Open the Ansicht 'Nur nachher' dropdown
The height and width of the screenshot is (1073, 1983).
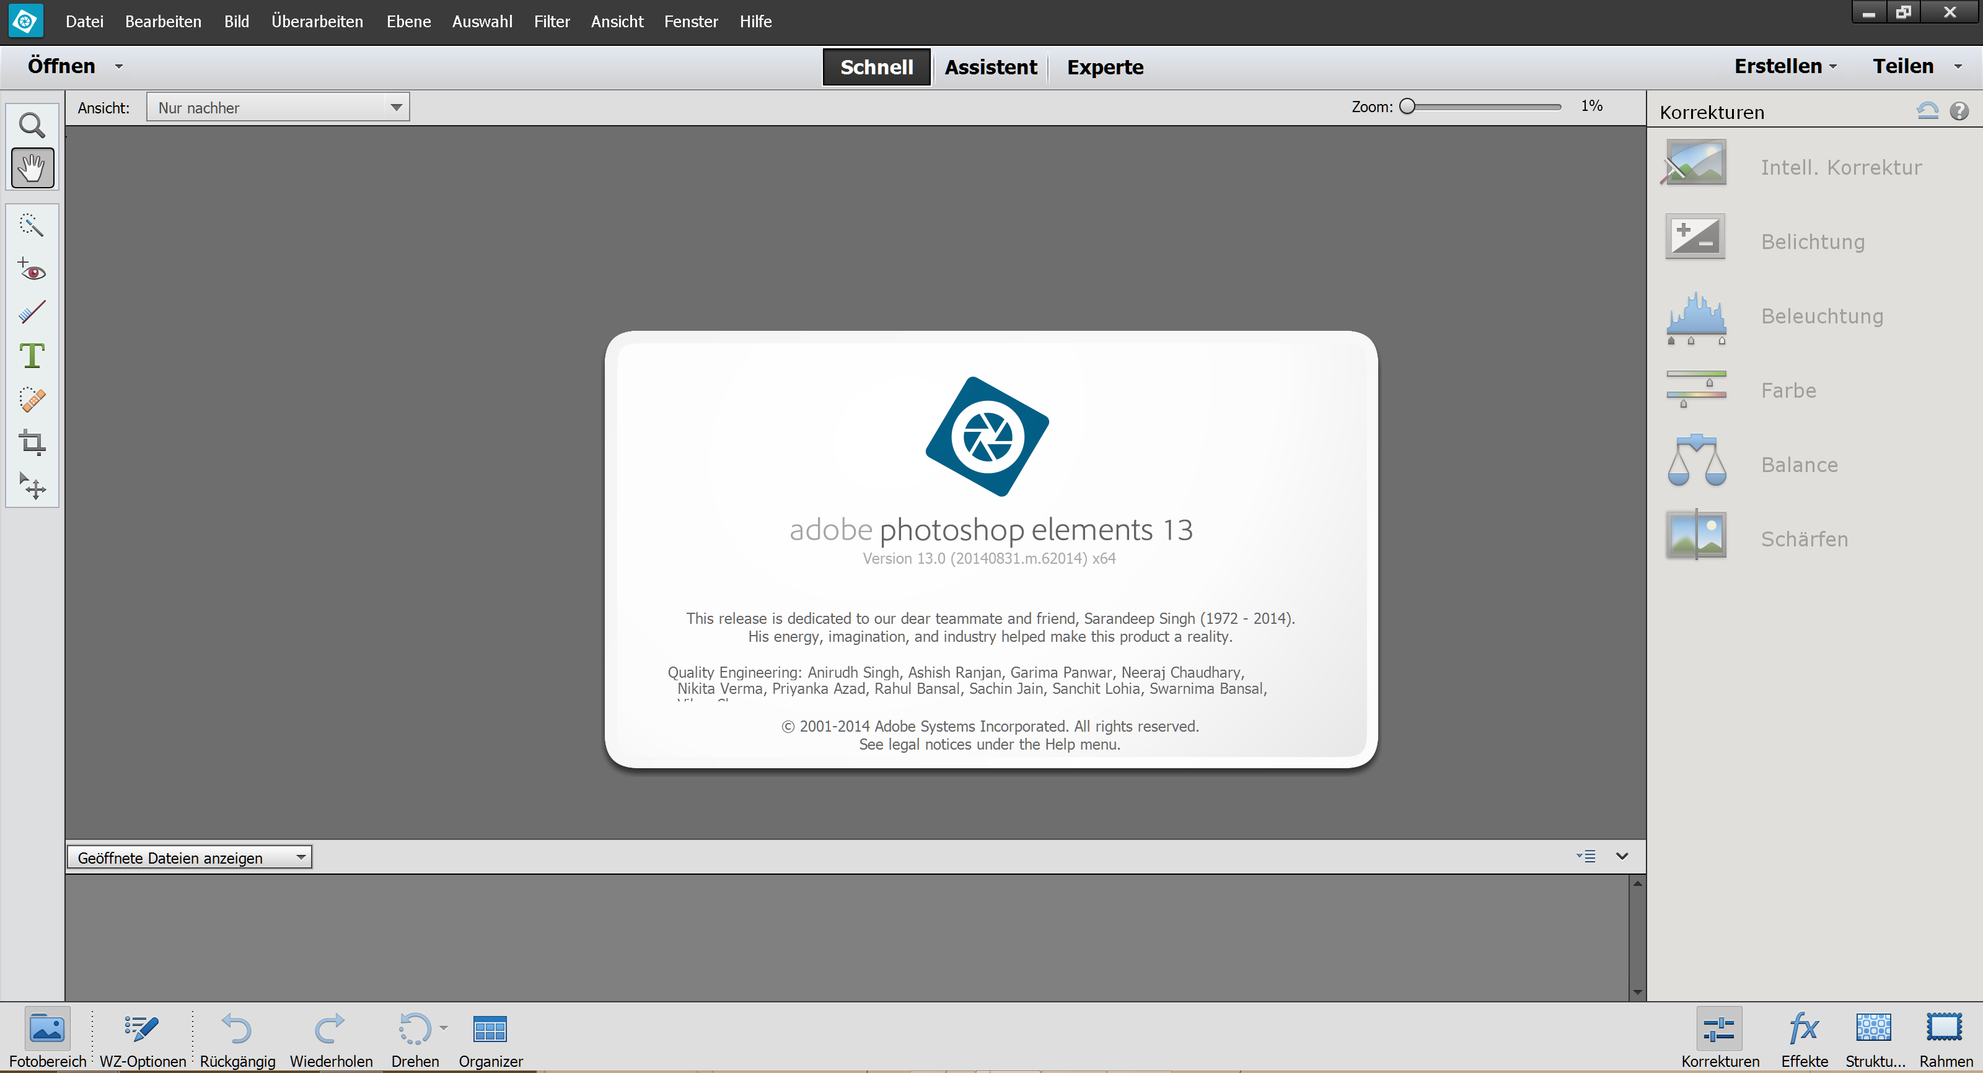pyautogui.click(x=278, y=107)
